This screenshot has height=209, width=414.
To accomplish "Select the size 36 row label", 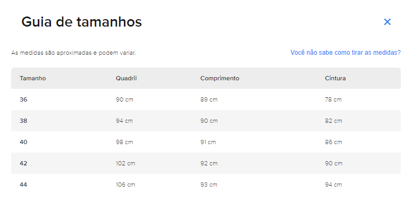I will (23, 99).
